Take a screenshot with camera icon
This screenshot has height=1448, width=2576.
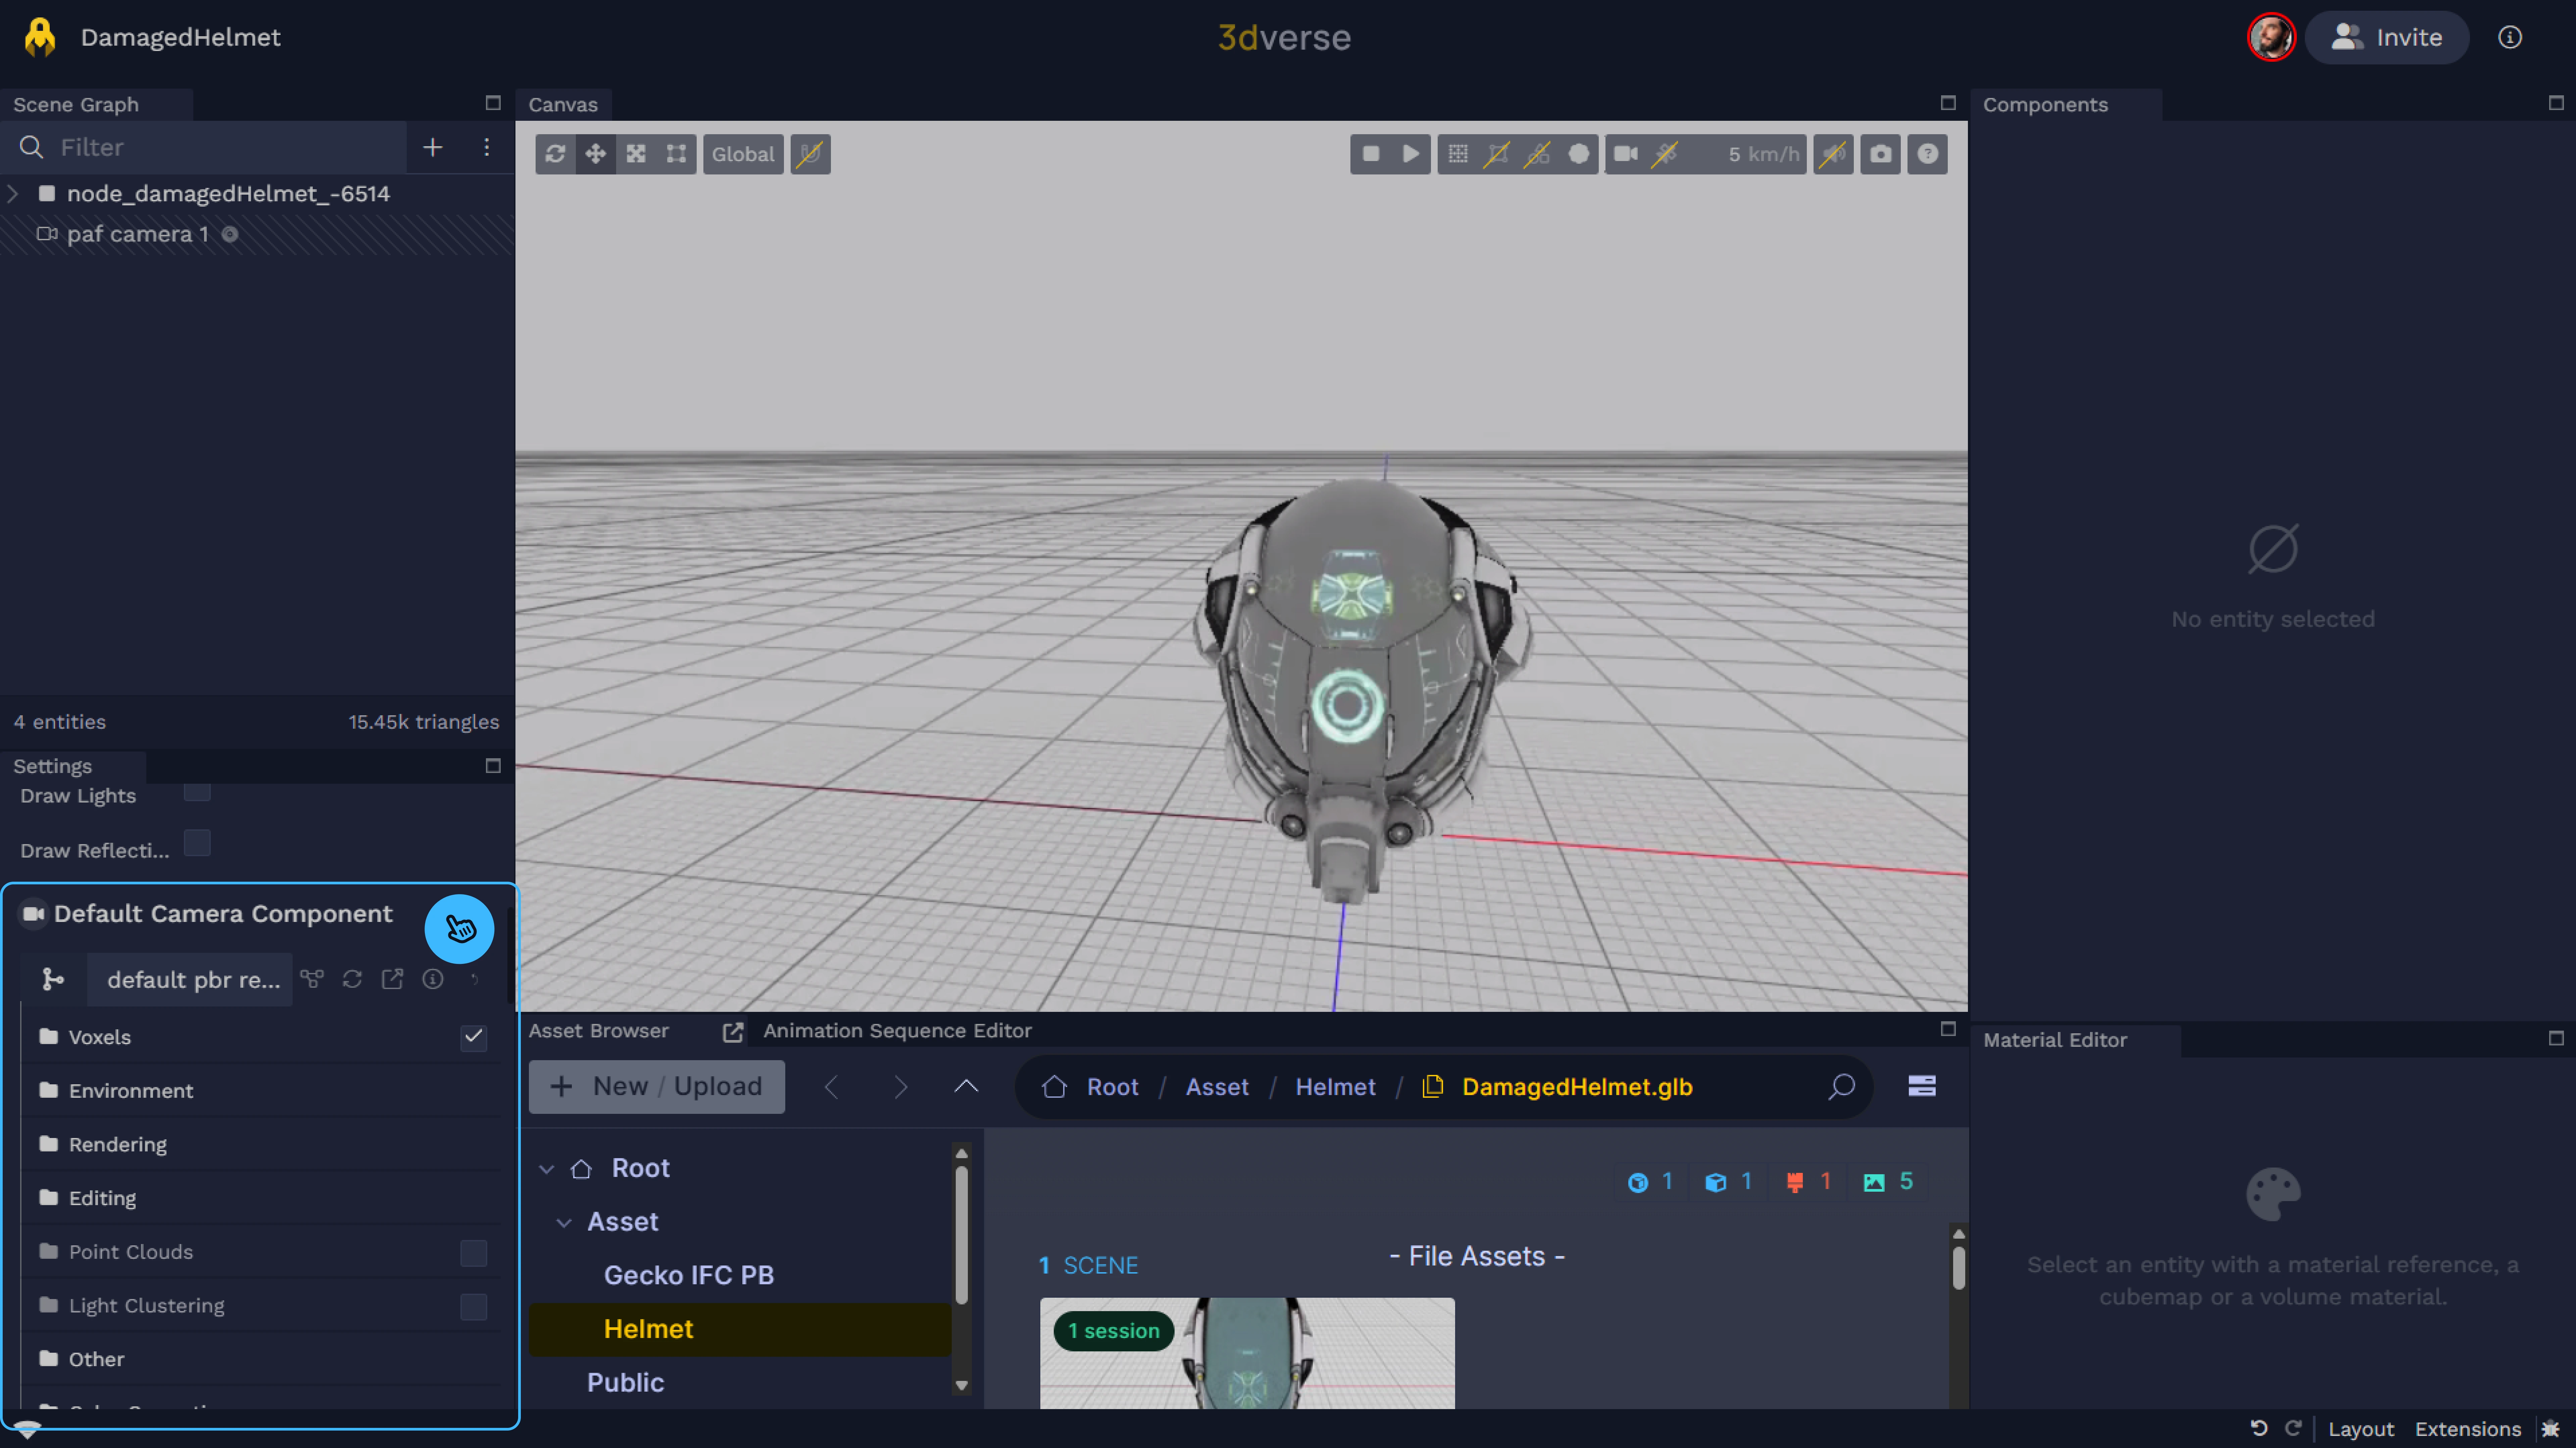1880,154
